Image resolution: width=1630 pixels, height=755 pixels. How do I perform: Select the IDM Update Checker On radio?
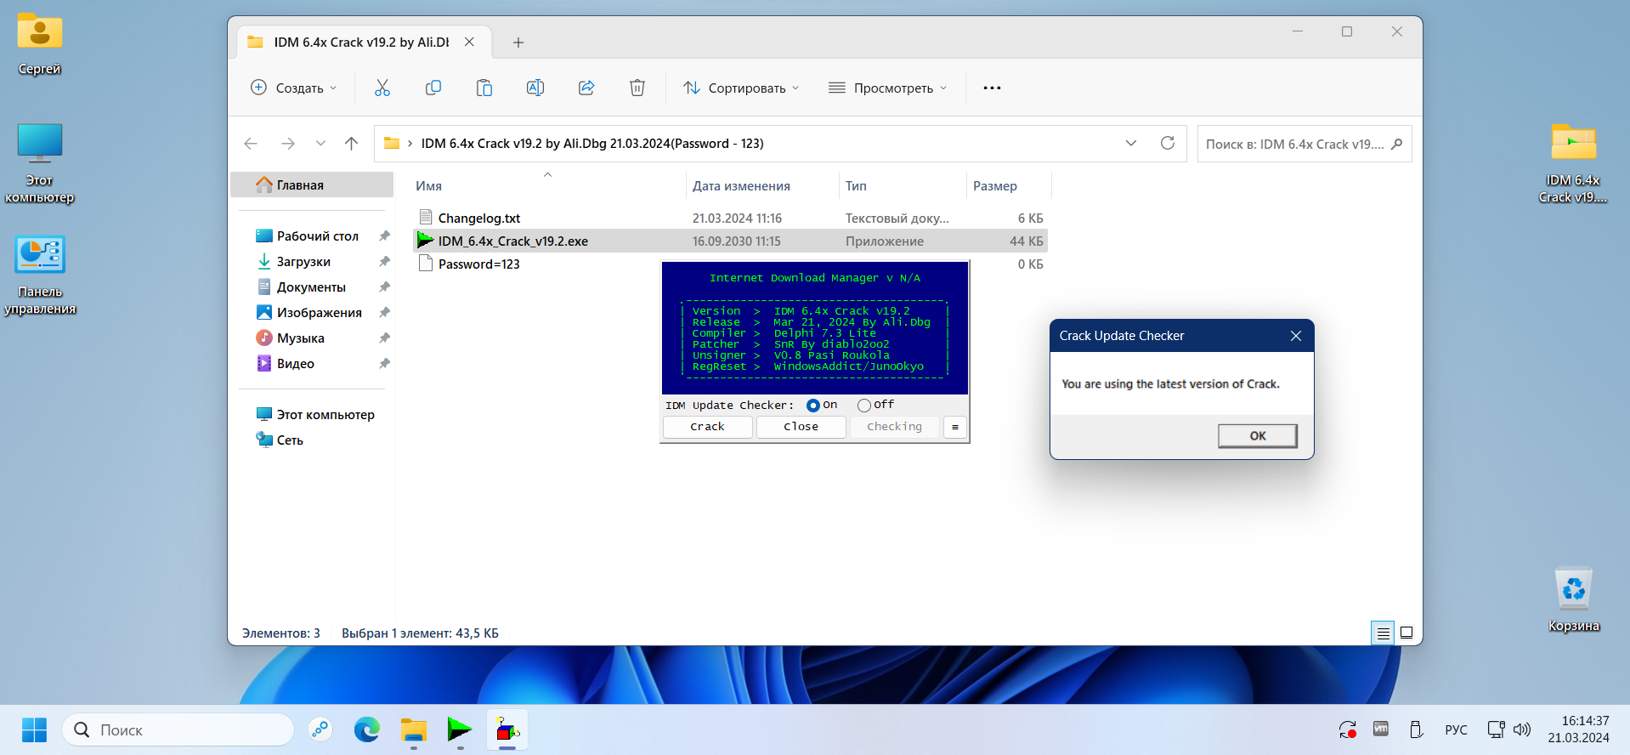(x=813, y=406)
